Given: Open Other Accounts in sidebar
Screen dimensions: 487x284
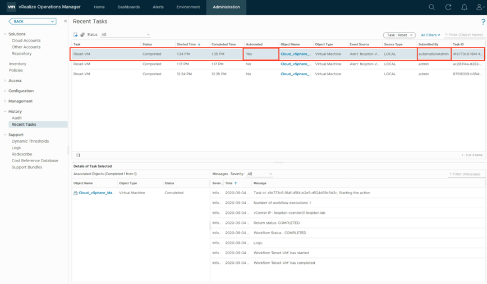Looking at the screenshot, I should [26, 47].
